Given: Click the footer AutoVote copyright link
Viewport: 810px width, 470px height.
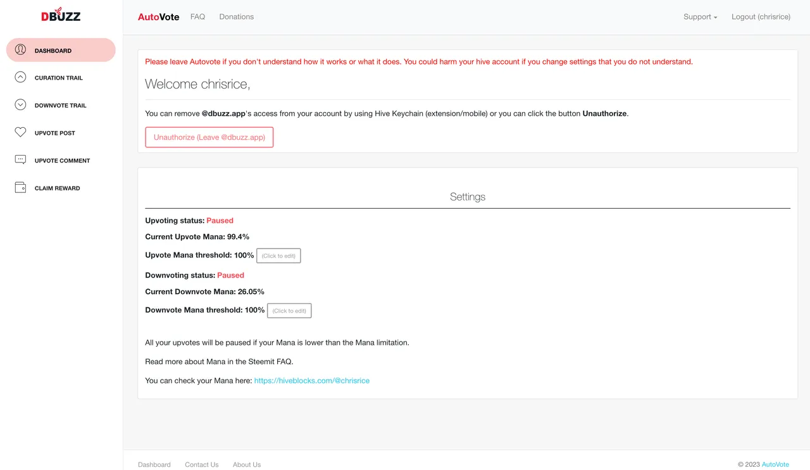Looking at the screenshot, I should coord(775,464).
